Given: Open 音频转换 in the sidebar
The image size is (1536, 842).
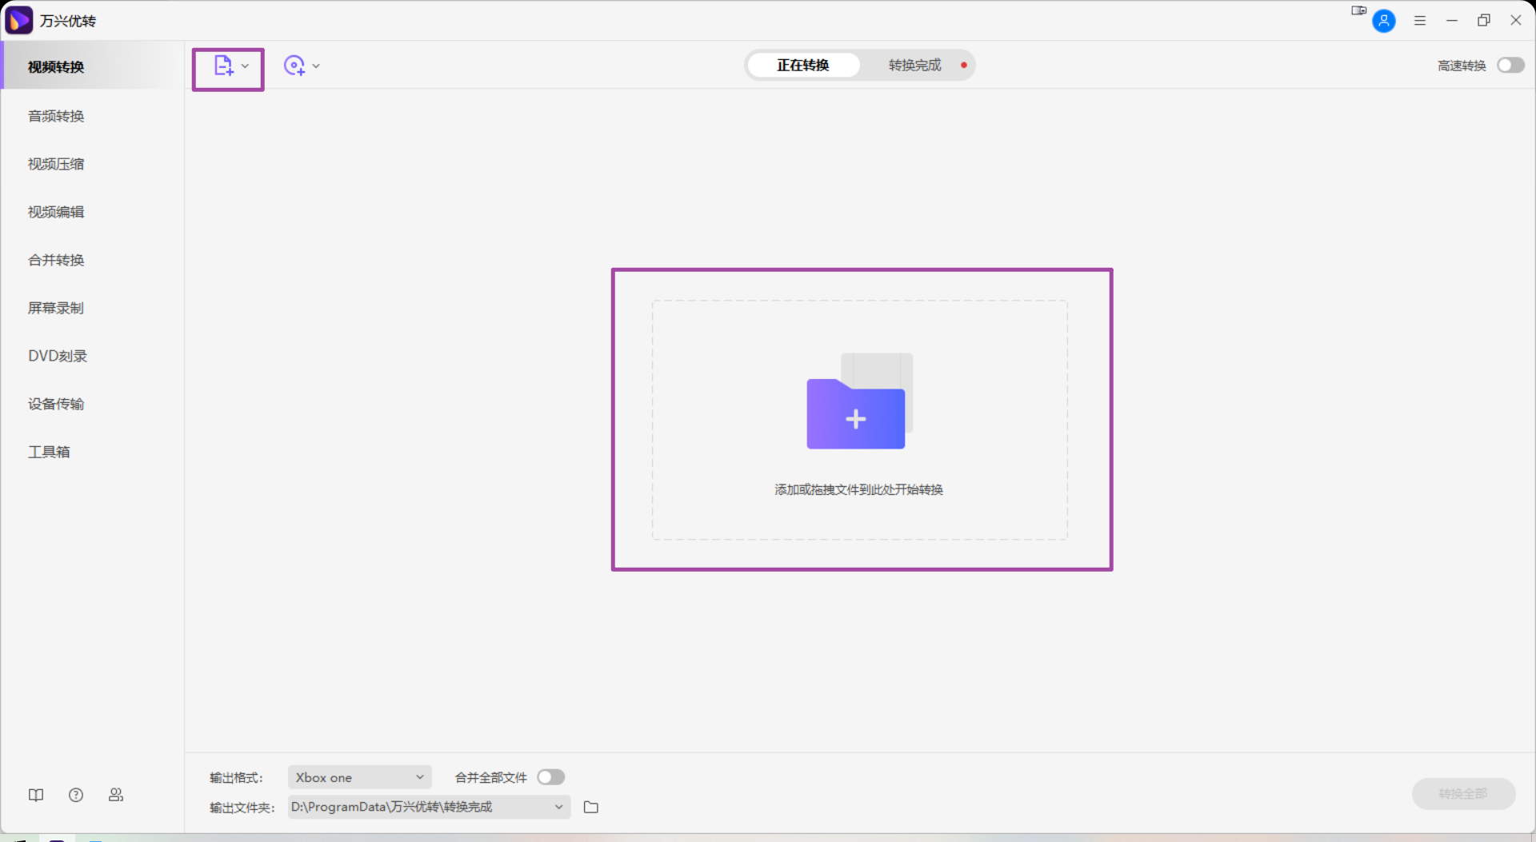Looking at the screenshot, I should click(x=56, y=116).
